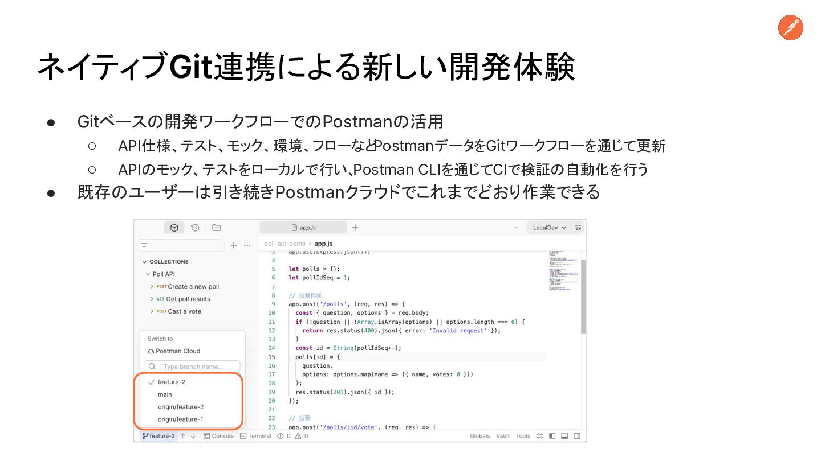Image resolution: width=821 pixels, height=461 pixels.
Task: Expand the Get poll results request
Action: [152, 299]
